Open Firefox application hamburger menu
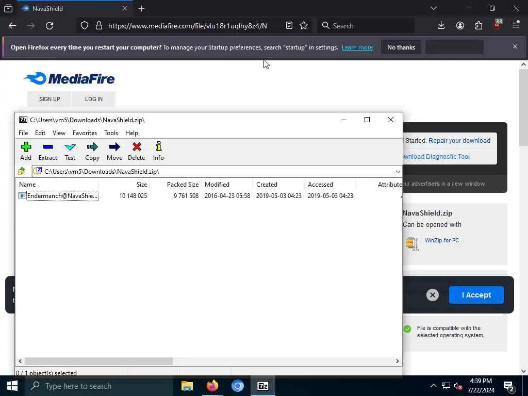This screenshot has width=528, height=396. click(516, 25)
